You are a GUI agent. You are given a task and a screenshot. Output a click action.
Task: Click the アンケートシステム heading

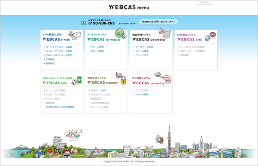click(x=97, y=35)
